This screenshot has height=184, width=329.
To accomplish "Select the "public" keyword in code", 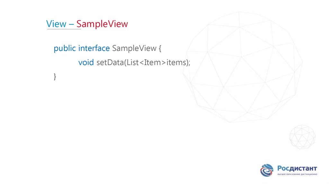I will (x=65, y=48).
